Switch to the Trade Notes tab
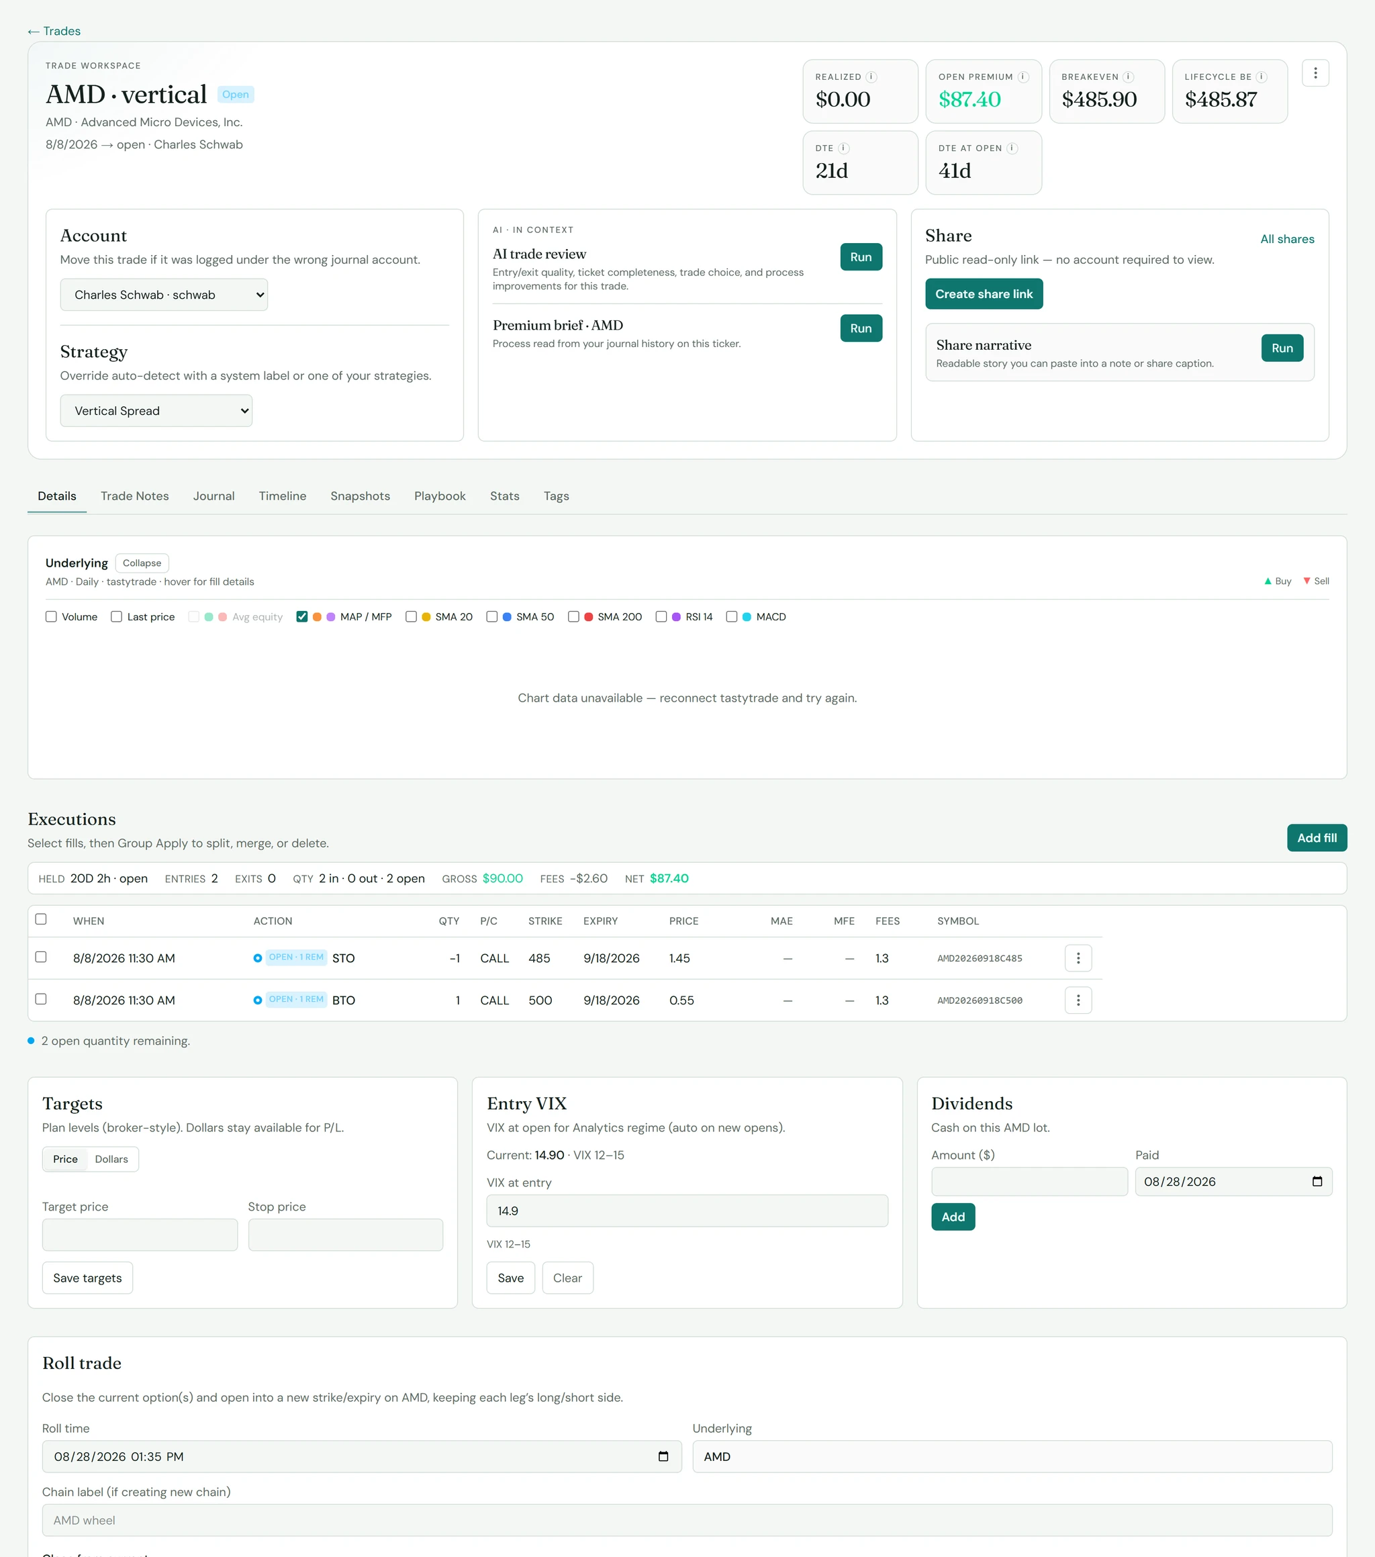The height and width of the screenshot is (1557, 1375). point(135,496)
